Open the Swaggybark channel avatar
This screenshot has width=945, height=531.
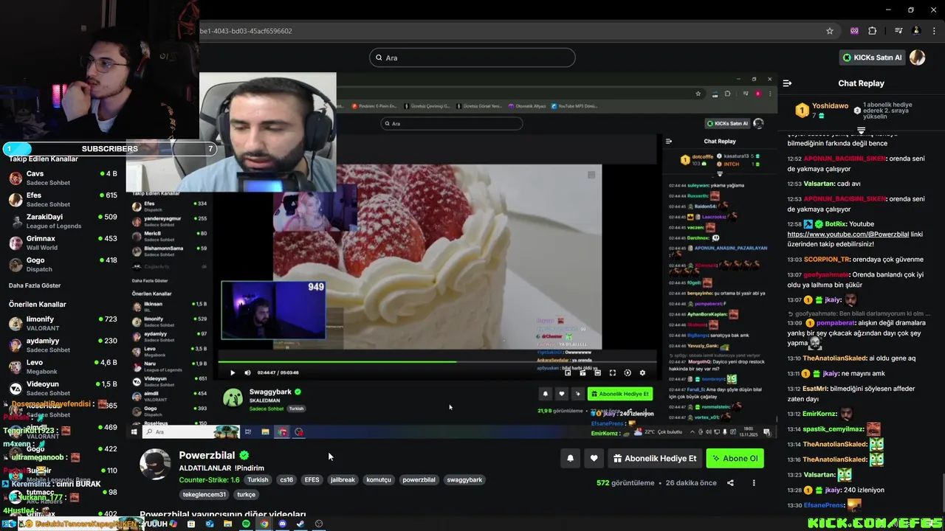pyautogui.click(x=233, y=398)
